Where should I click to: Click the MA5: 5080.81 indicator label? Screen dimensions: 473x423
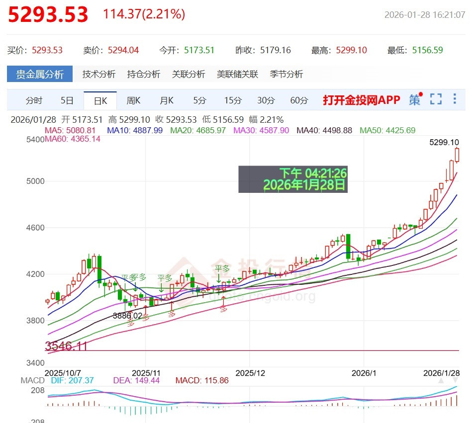(70, 130)
